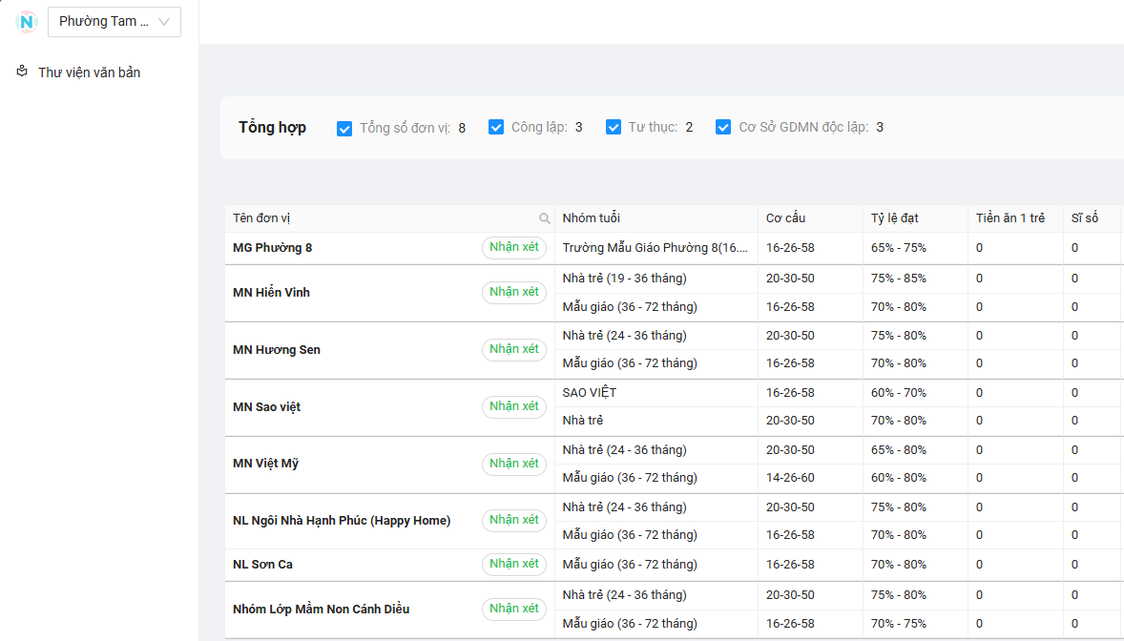Click the Nhóm tuổi column header
1124x641 pixels.
(591, 218)
